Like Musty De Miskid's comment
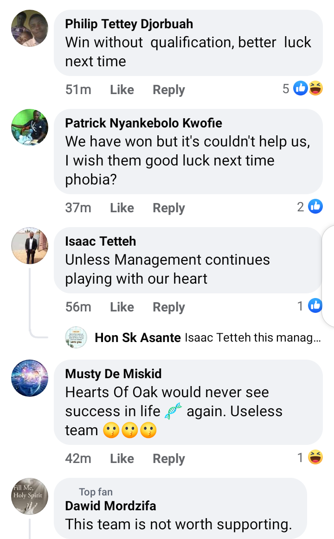This screenshot has width=334, height=539. (122, 458)
